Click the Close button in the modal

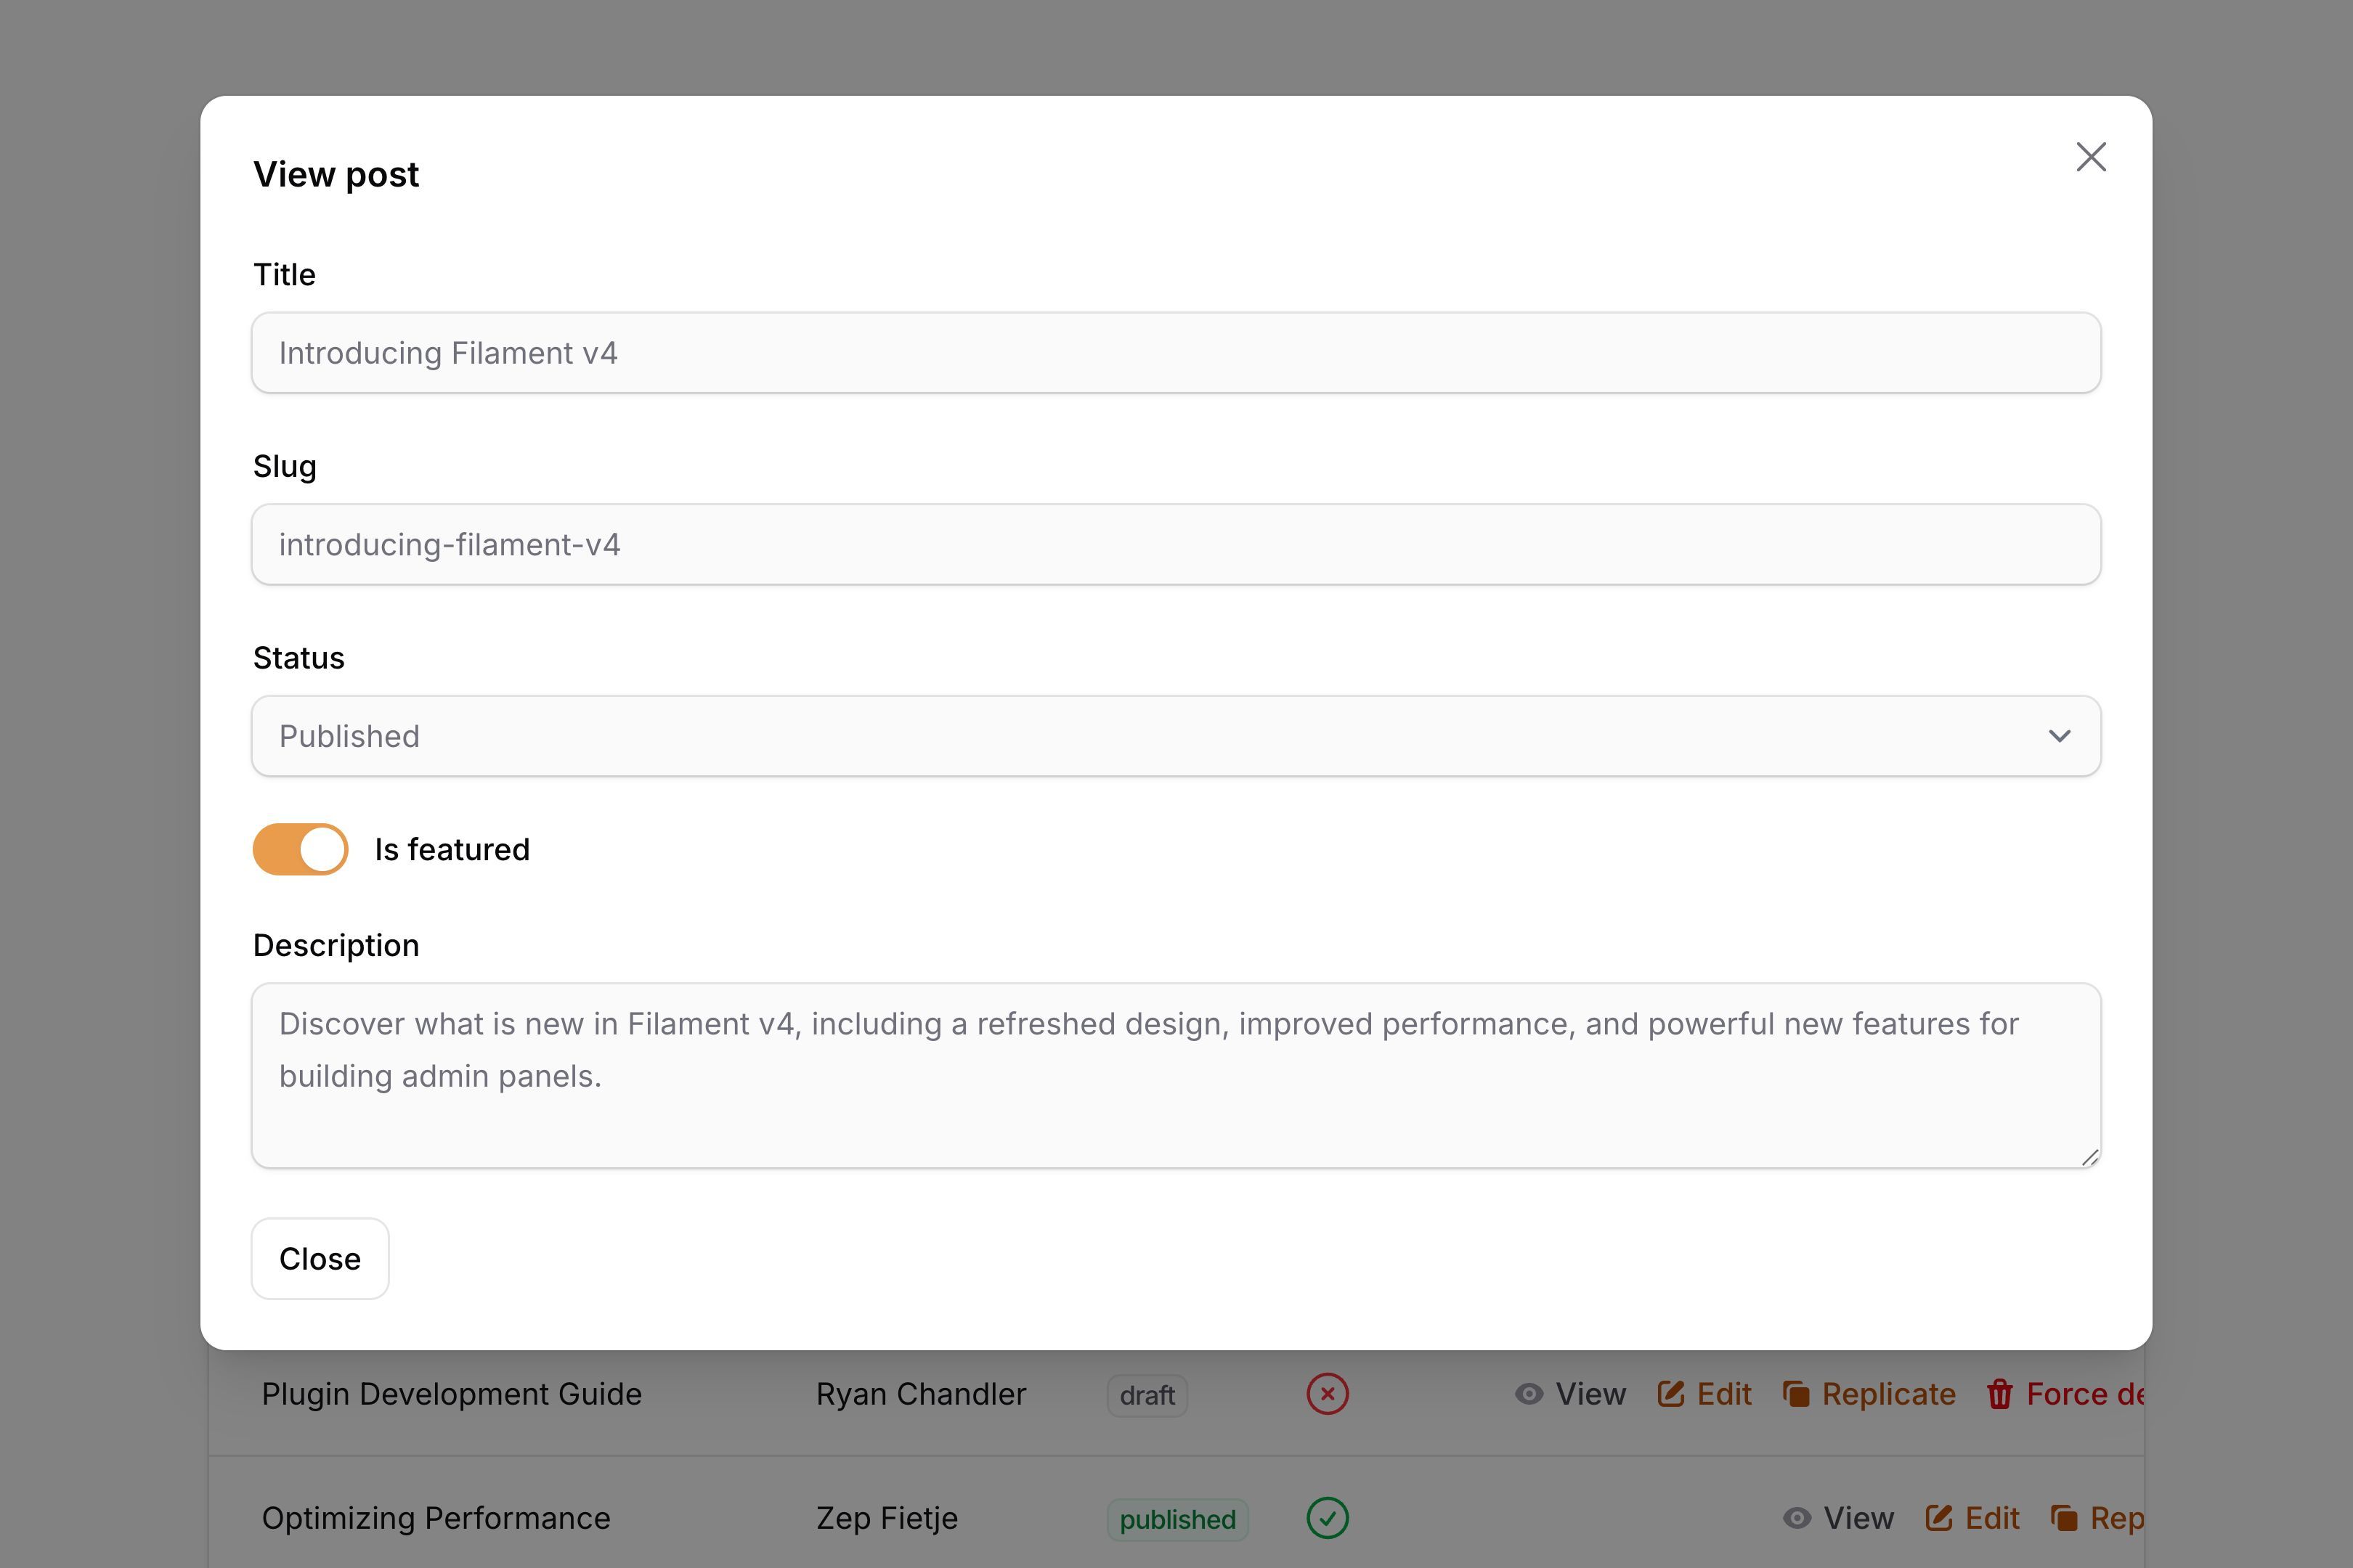(320, 1259)
